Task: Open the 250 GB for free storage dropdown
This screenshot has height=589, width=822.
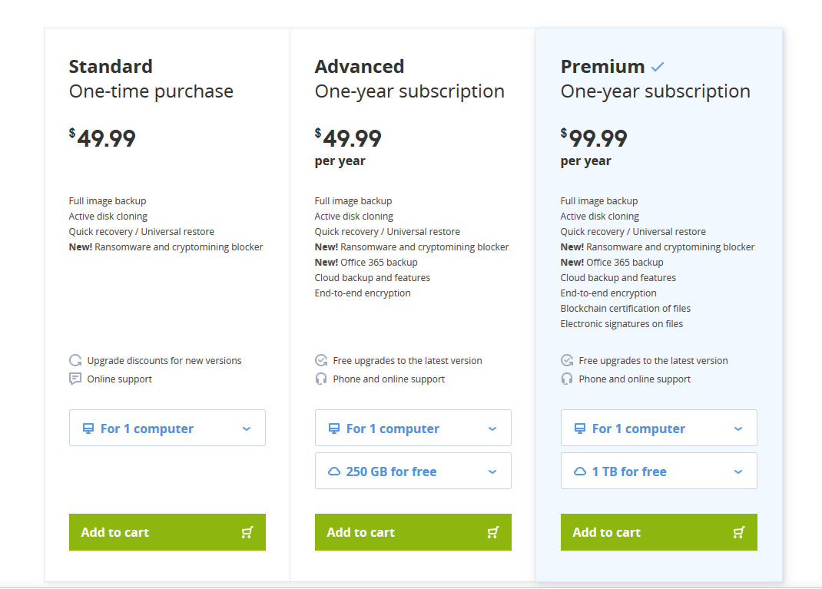Action: tap(413, 471)
